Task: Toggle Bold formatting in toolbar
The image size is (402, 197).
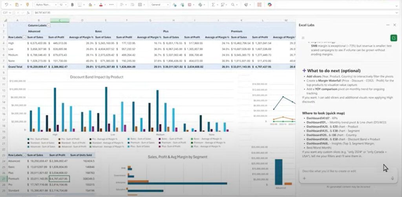Action: tap(72, 5)
